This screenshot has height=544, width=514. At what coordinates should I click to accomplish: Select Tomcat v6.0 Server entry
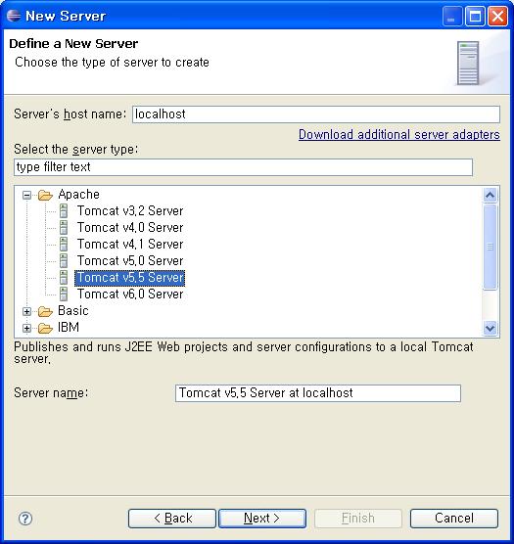pos(130,295)
